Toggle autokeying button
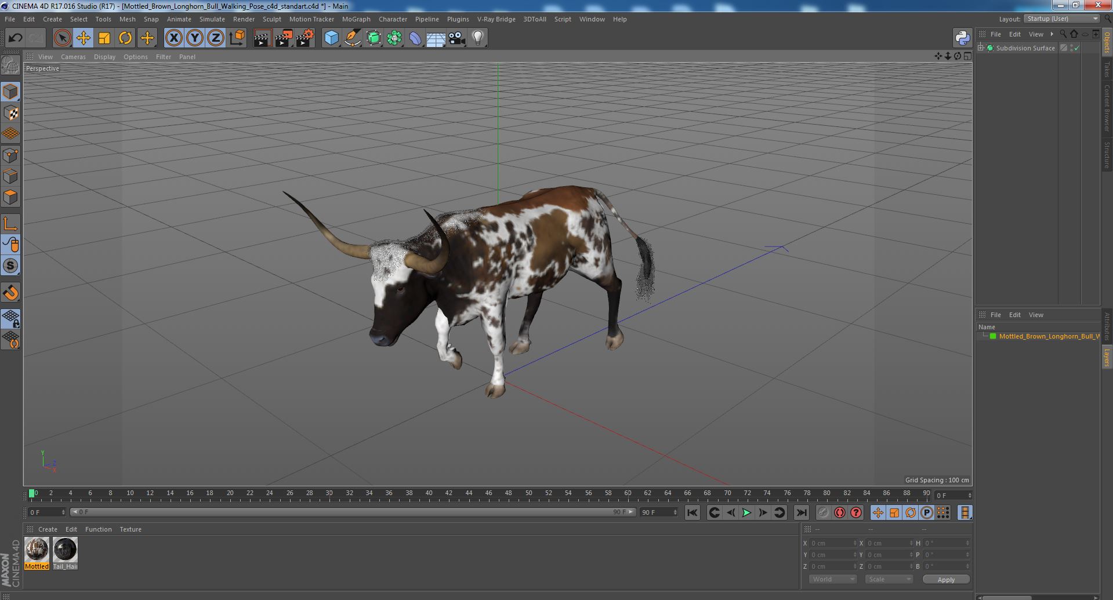Screen dimensions: 1113x600 839,512
